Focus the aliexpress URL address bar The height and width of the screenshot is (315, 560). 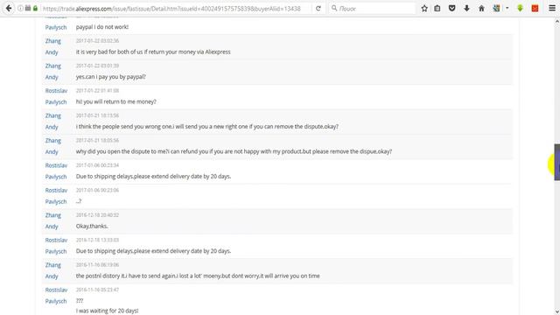coord(171,8)
